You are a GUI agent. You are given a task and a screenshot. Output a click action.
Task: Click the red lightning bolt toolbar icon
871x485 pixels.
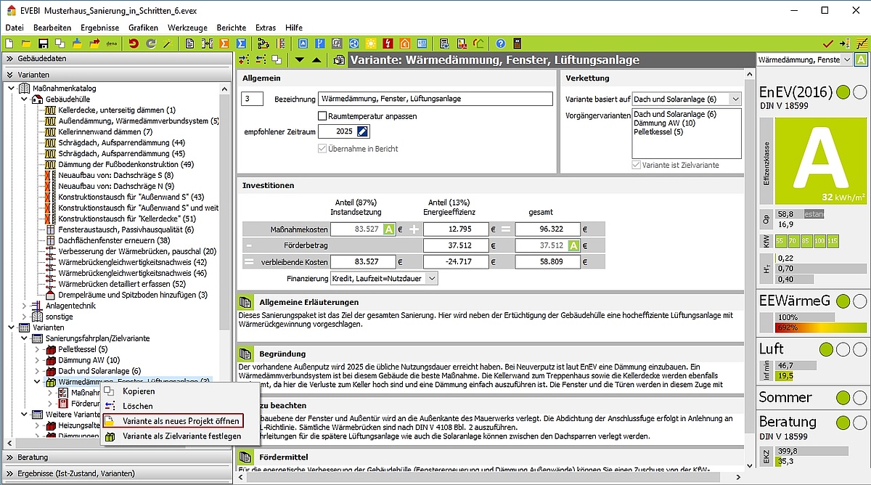pos(388,44)
